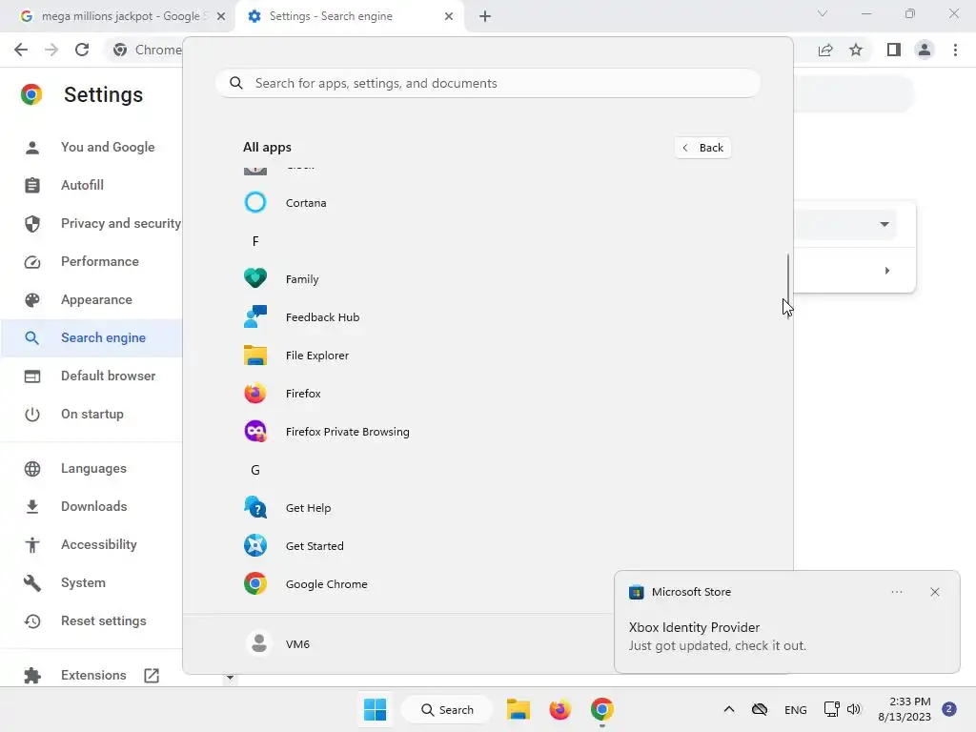
Task: Open Appearance settings
Action: click(92, 299)
